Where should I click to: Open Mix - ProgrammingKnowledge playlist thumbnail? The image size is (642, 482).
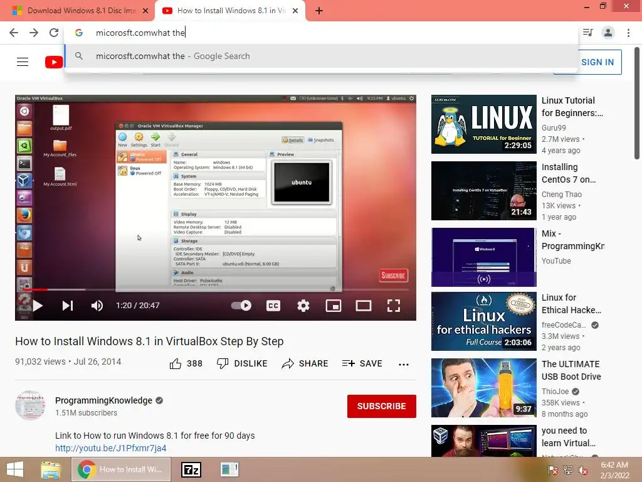tap(483, 257)
